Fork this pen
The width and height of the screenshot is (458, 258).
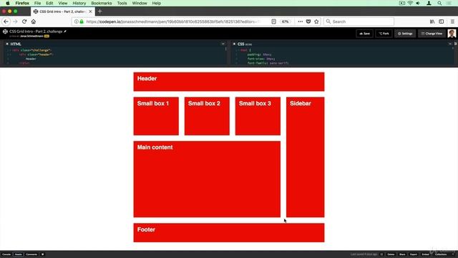384,34
